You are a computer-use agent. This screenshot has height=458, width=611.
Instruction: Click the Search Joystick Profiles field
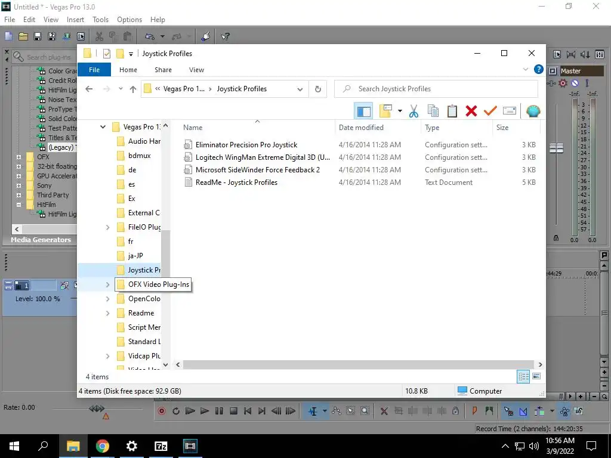436,89
